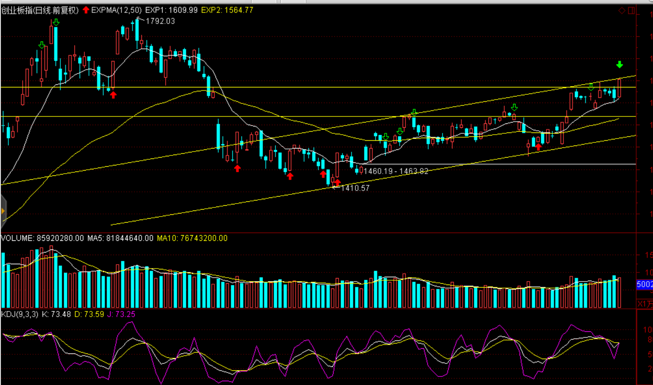
Task: Click the MA10 volume average label
Action: 192,238
